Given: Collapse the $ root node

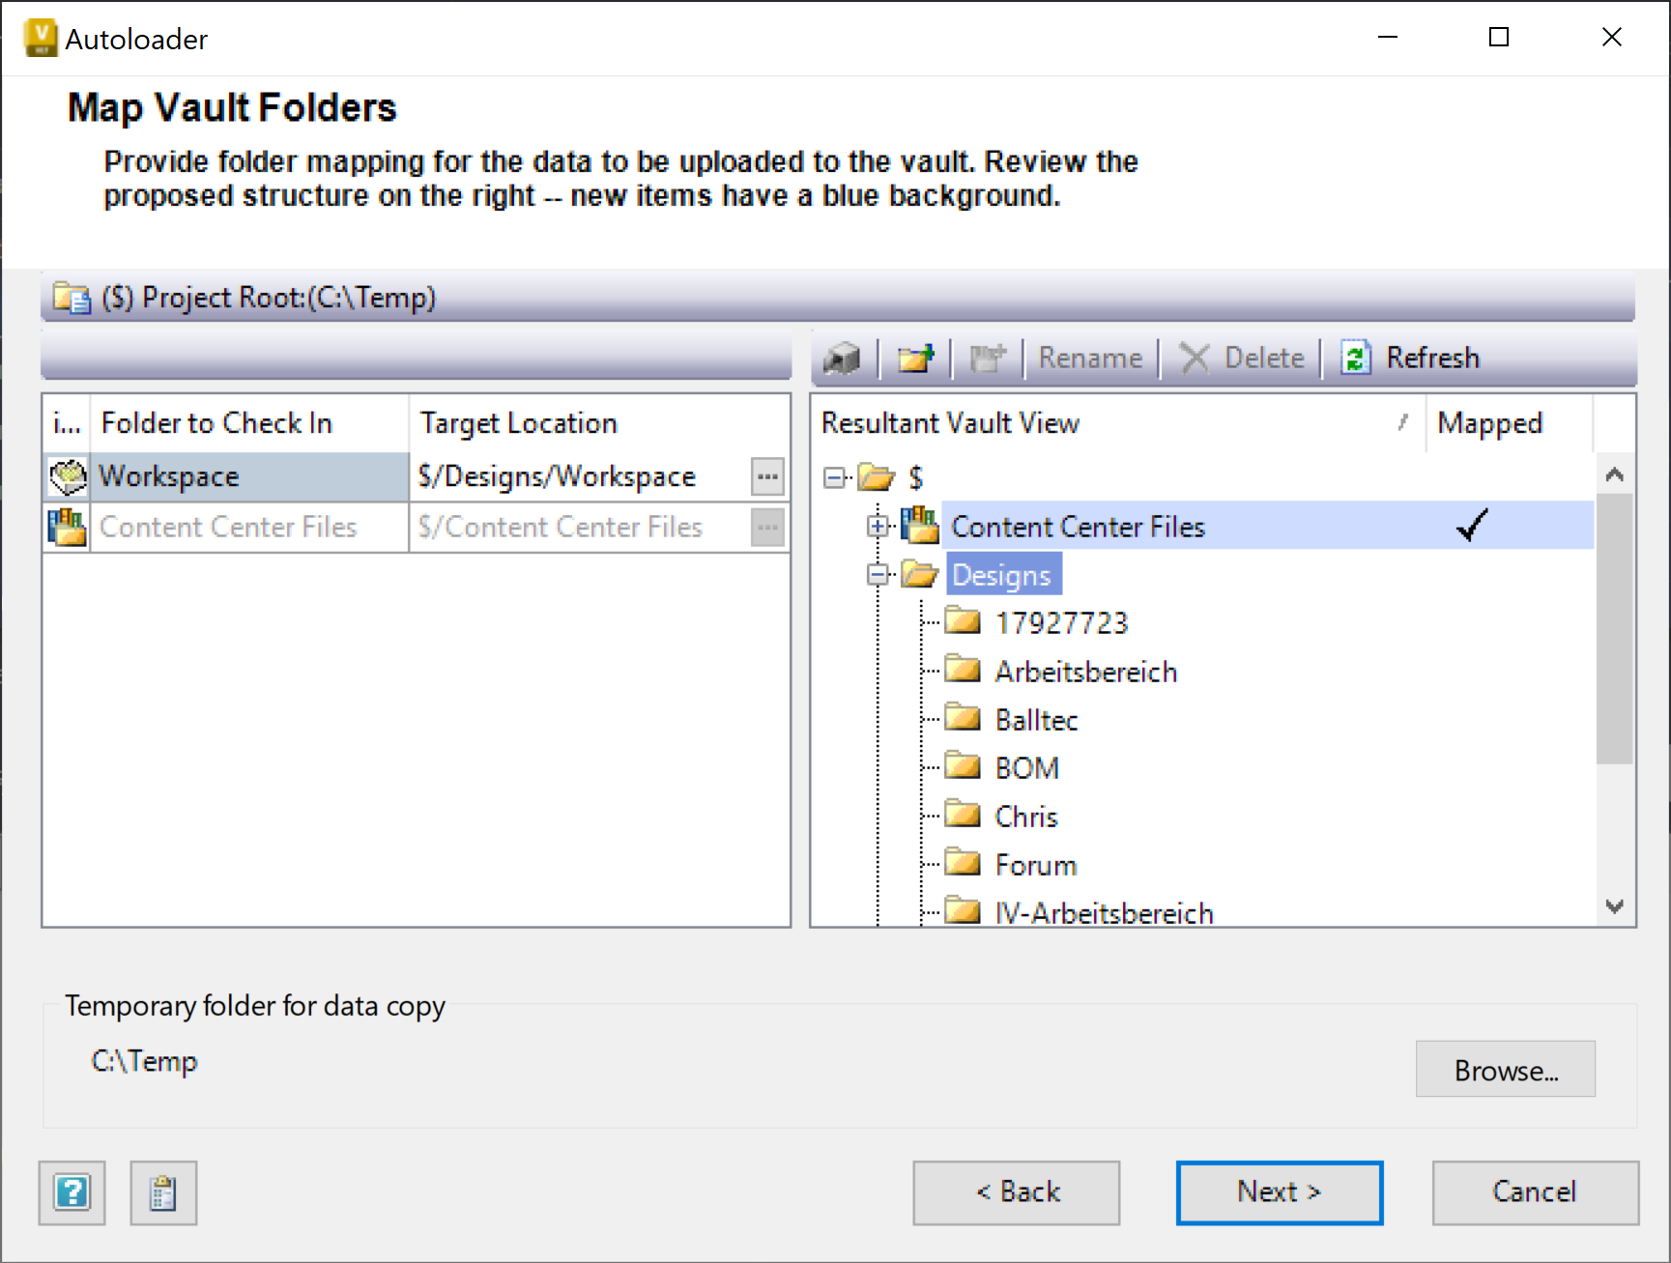Looking at the screenshot, I should tap(833, 476).
